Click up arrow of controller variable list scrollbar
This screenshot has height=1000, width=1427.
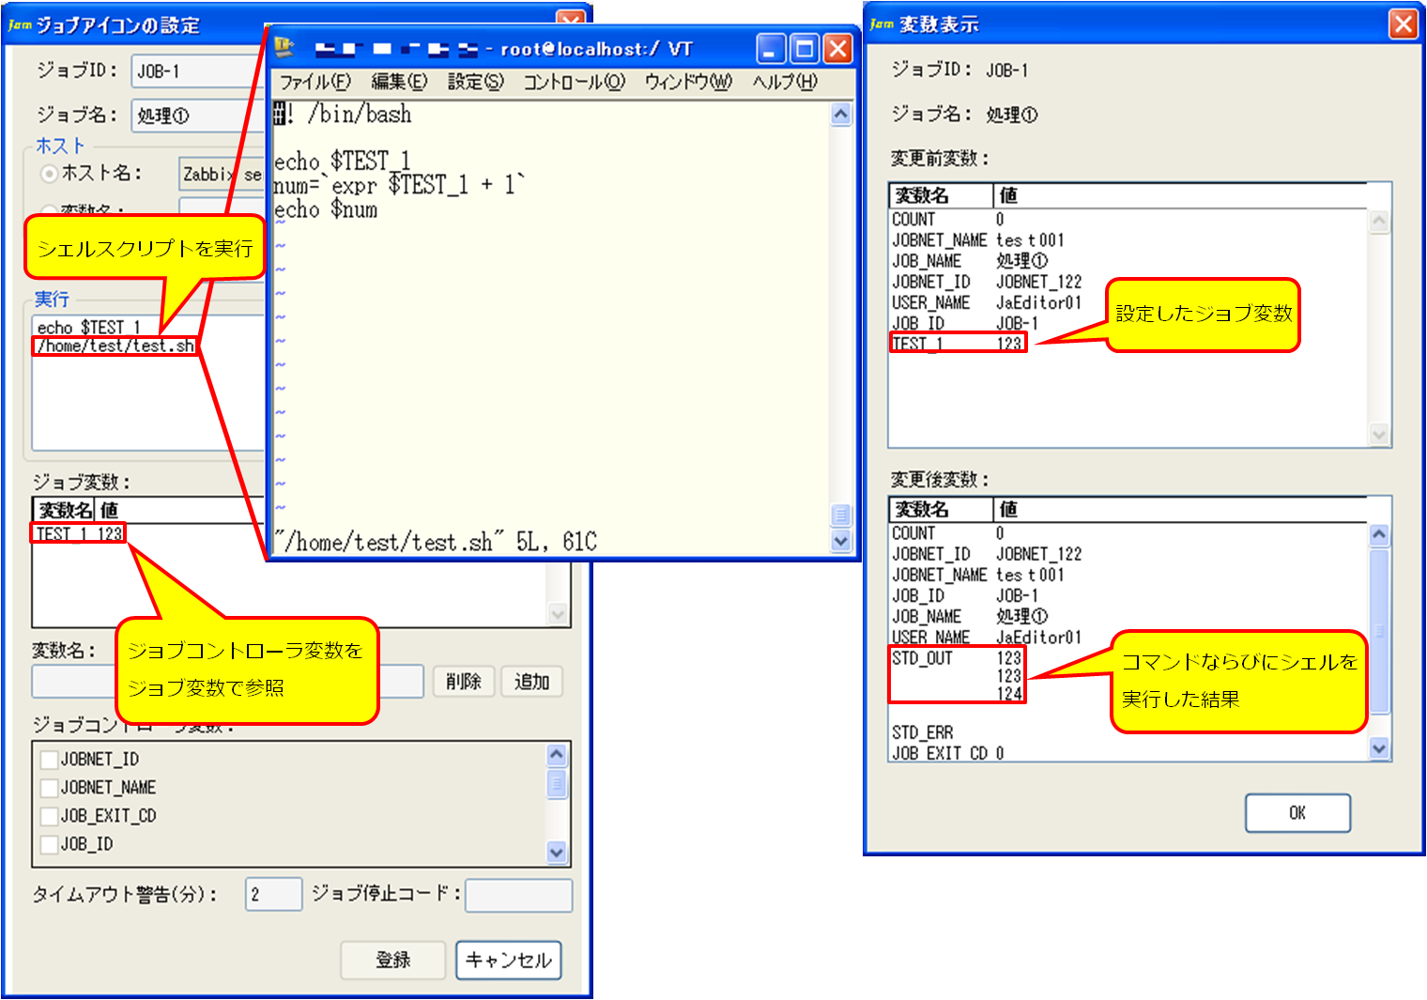[x=557, y=755]
